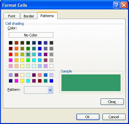
Task: Pick the black color swatch
Action: [x=11, y=43]
